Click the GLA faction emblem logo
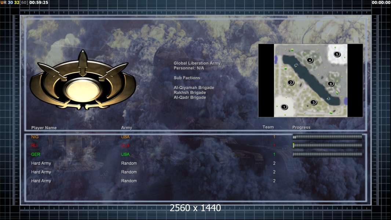This screenshot has width=391, height=220. 83,80
